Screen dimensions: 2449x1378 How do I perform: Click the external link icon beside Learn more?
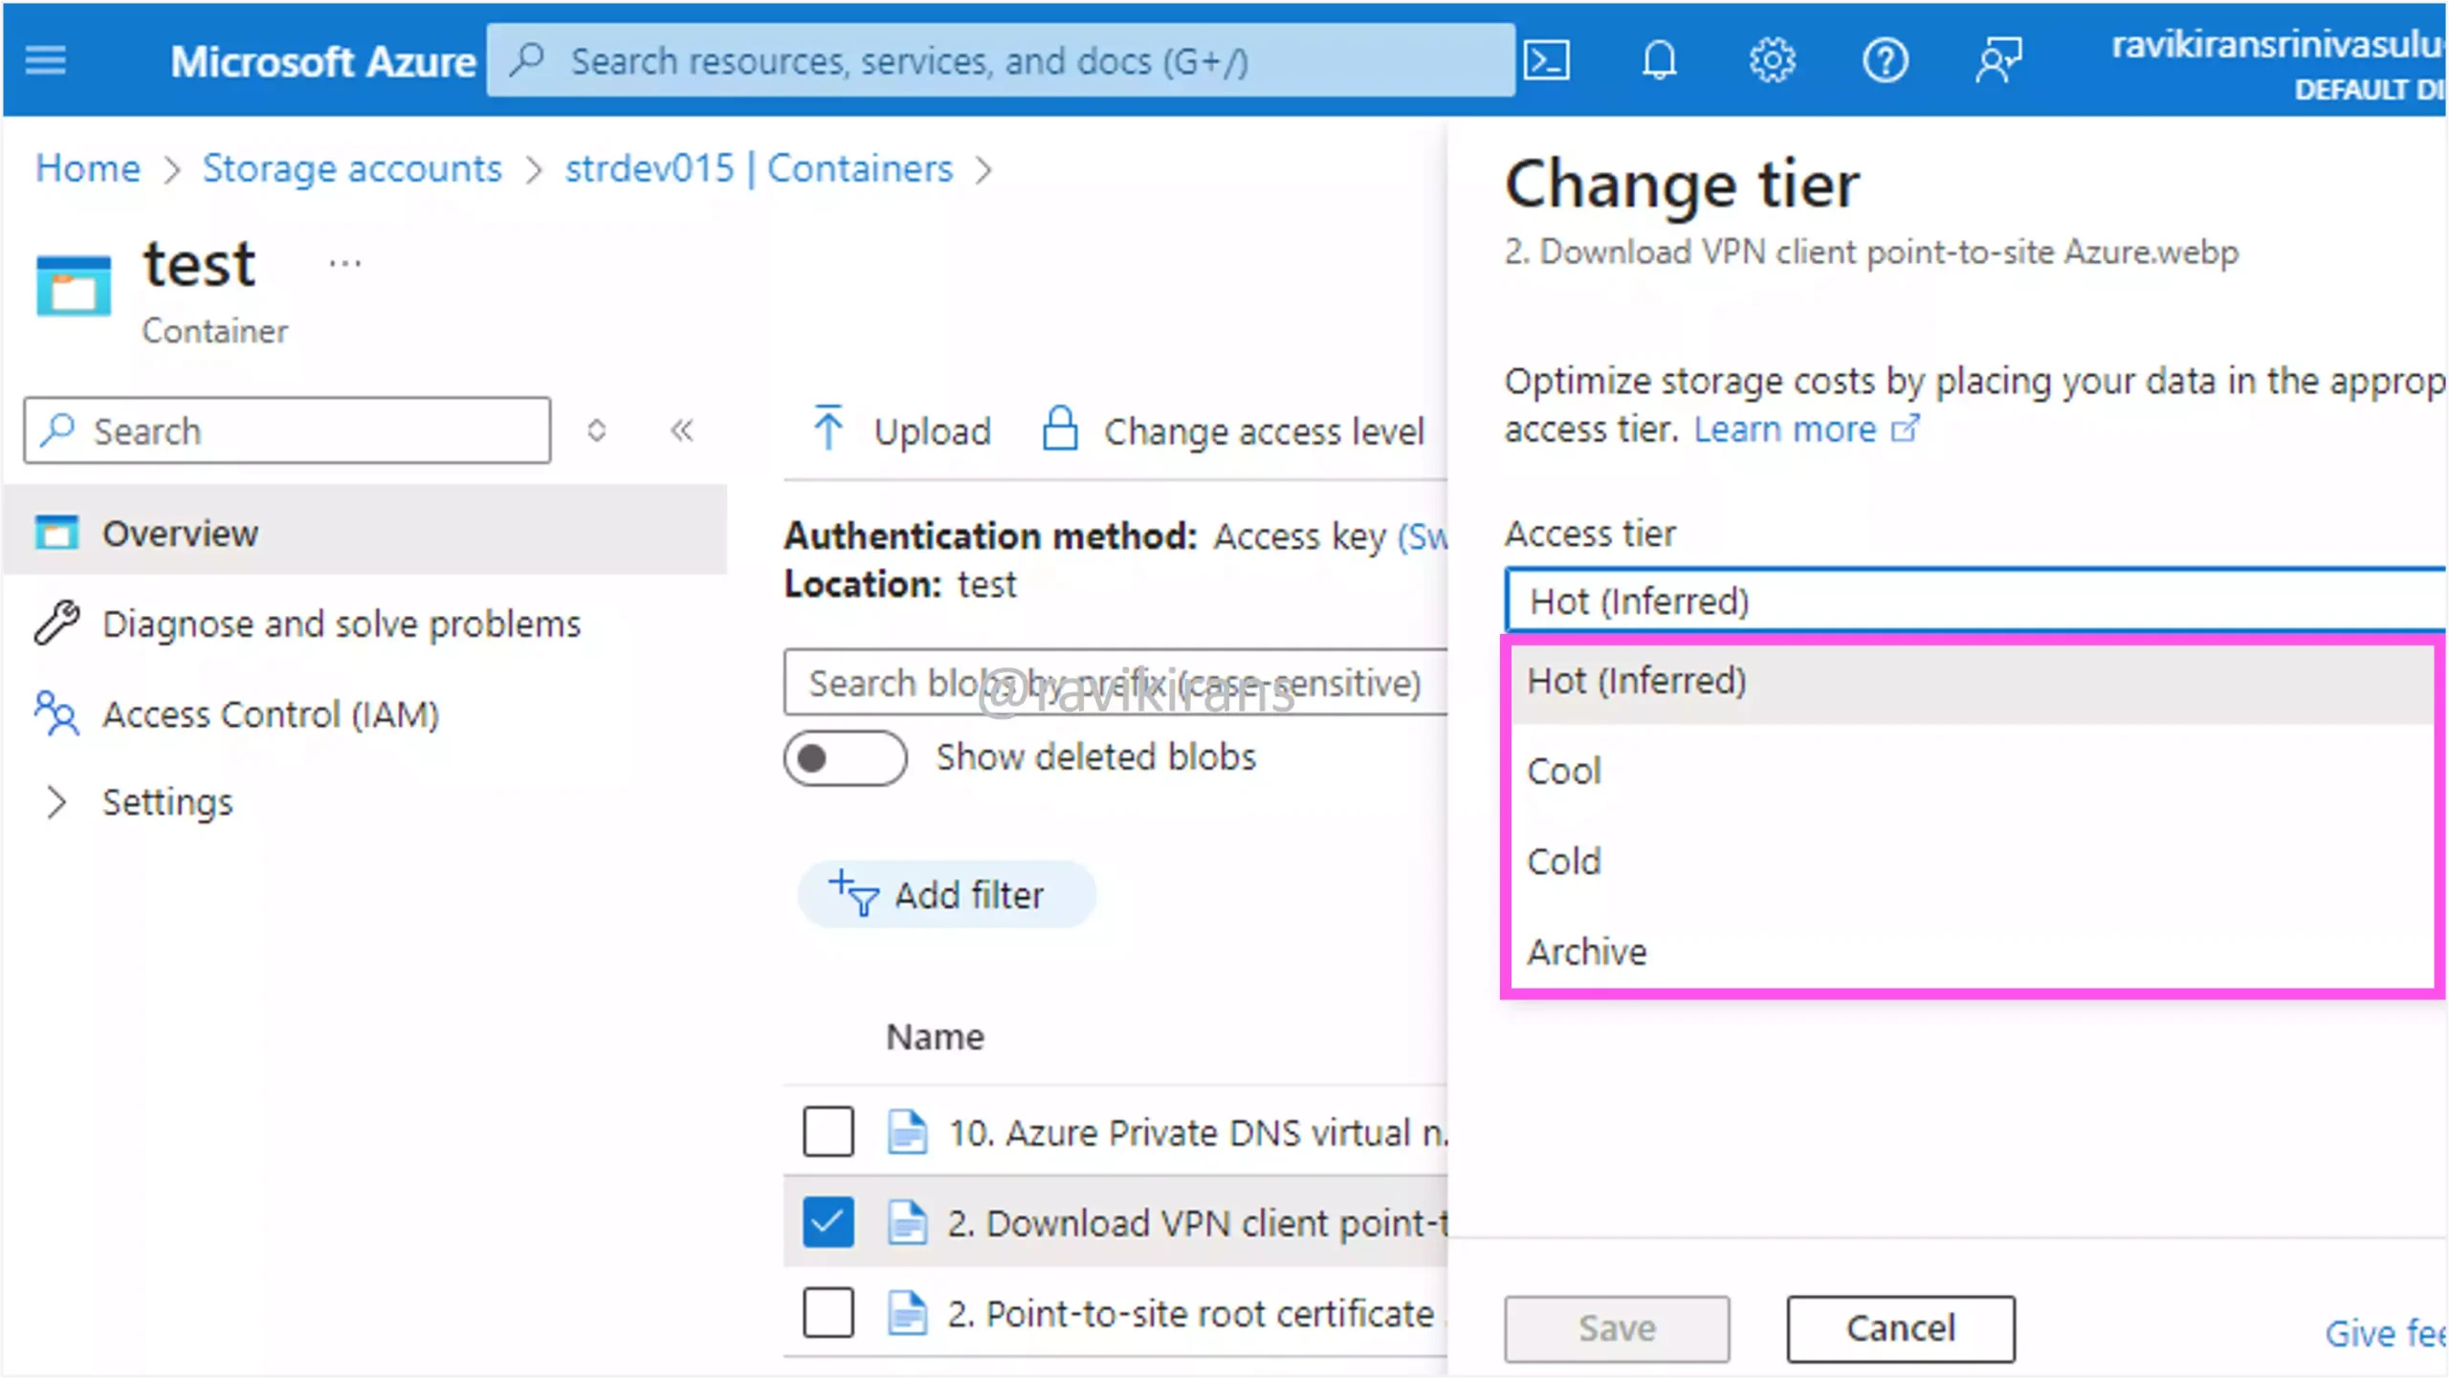pos(1905,428)
